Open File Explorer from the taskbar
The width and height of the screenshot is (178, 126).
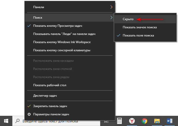pyautogui.click(x=157, y=121)
